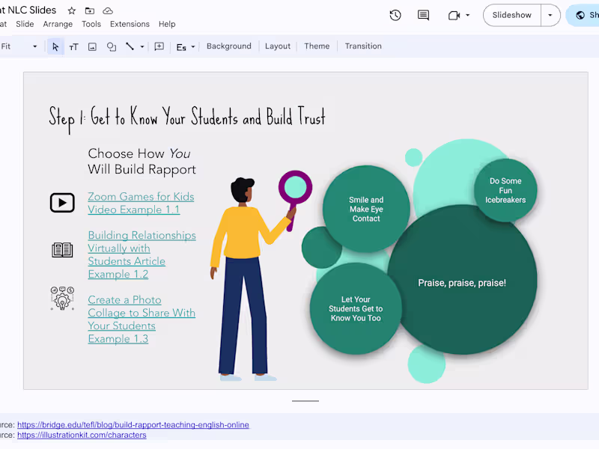Expand the input tools dropdown arrow
Image resolution: width=599 pixels, height=449 pixels.
click(x=193, y=47)
